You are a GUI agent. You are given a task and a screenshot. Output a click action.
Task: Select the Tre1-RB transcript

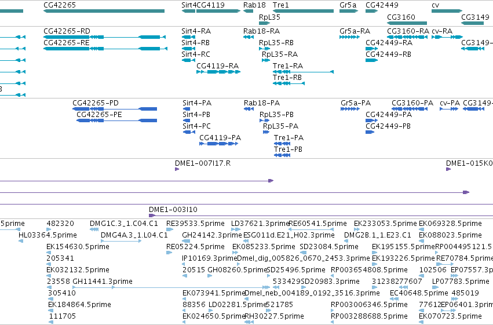click(289, 83)
